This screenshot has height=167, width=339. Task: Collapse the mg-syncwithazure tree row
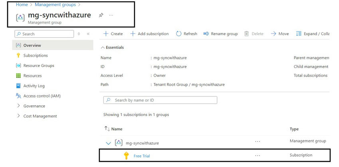(108, 143)
